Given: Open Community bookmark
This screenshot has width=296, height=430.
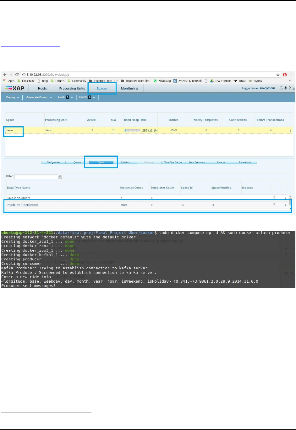Looking at the screenshot, I should 77,81.
